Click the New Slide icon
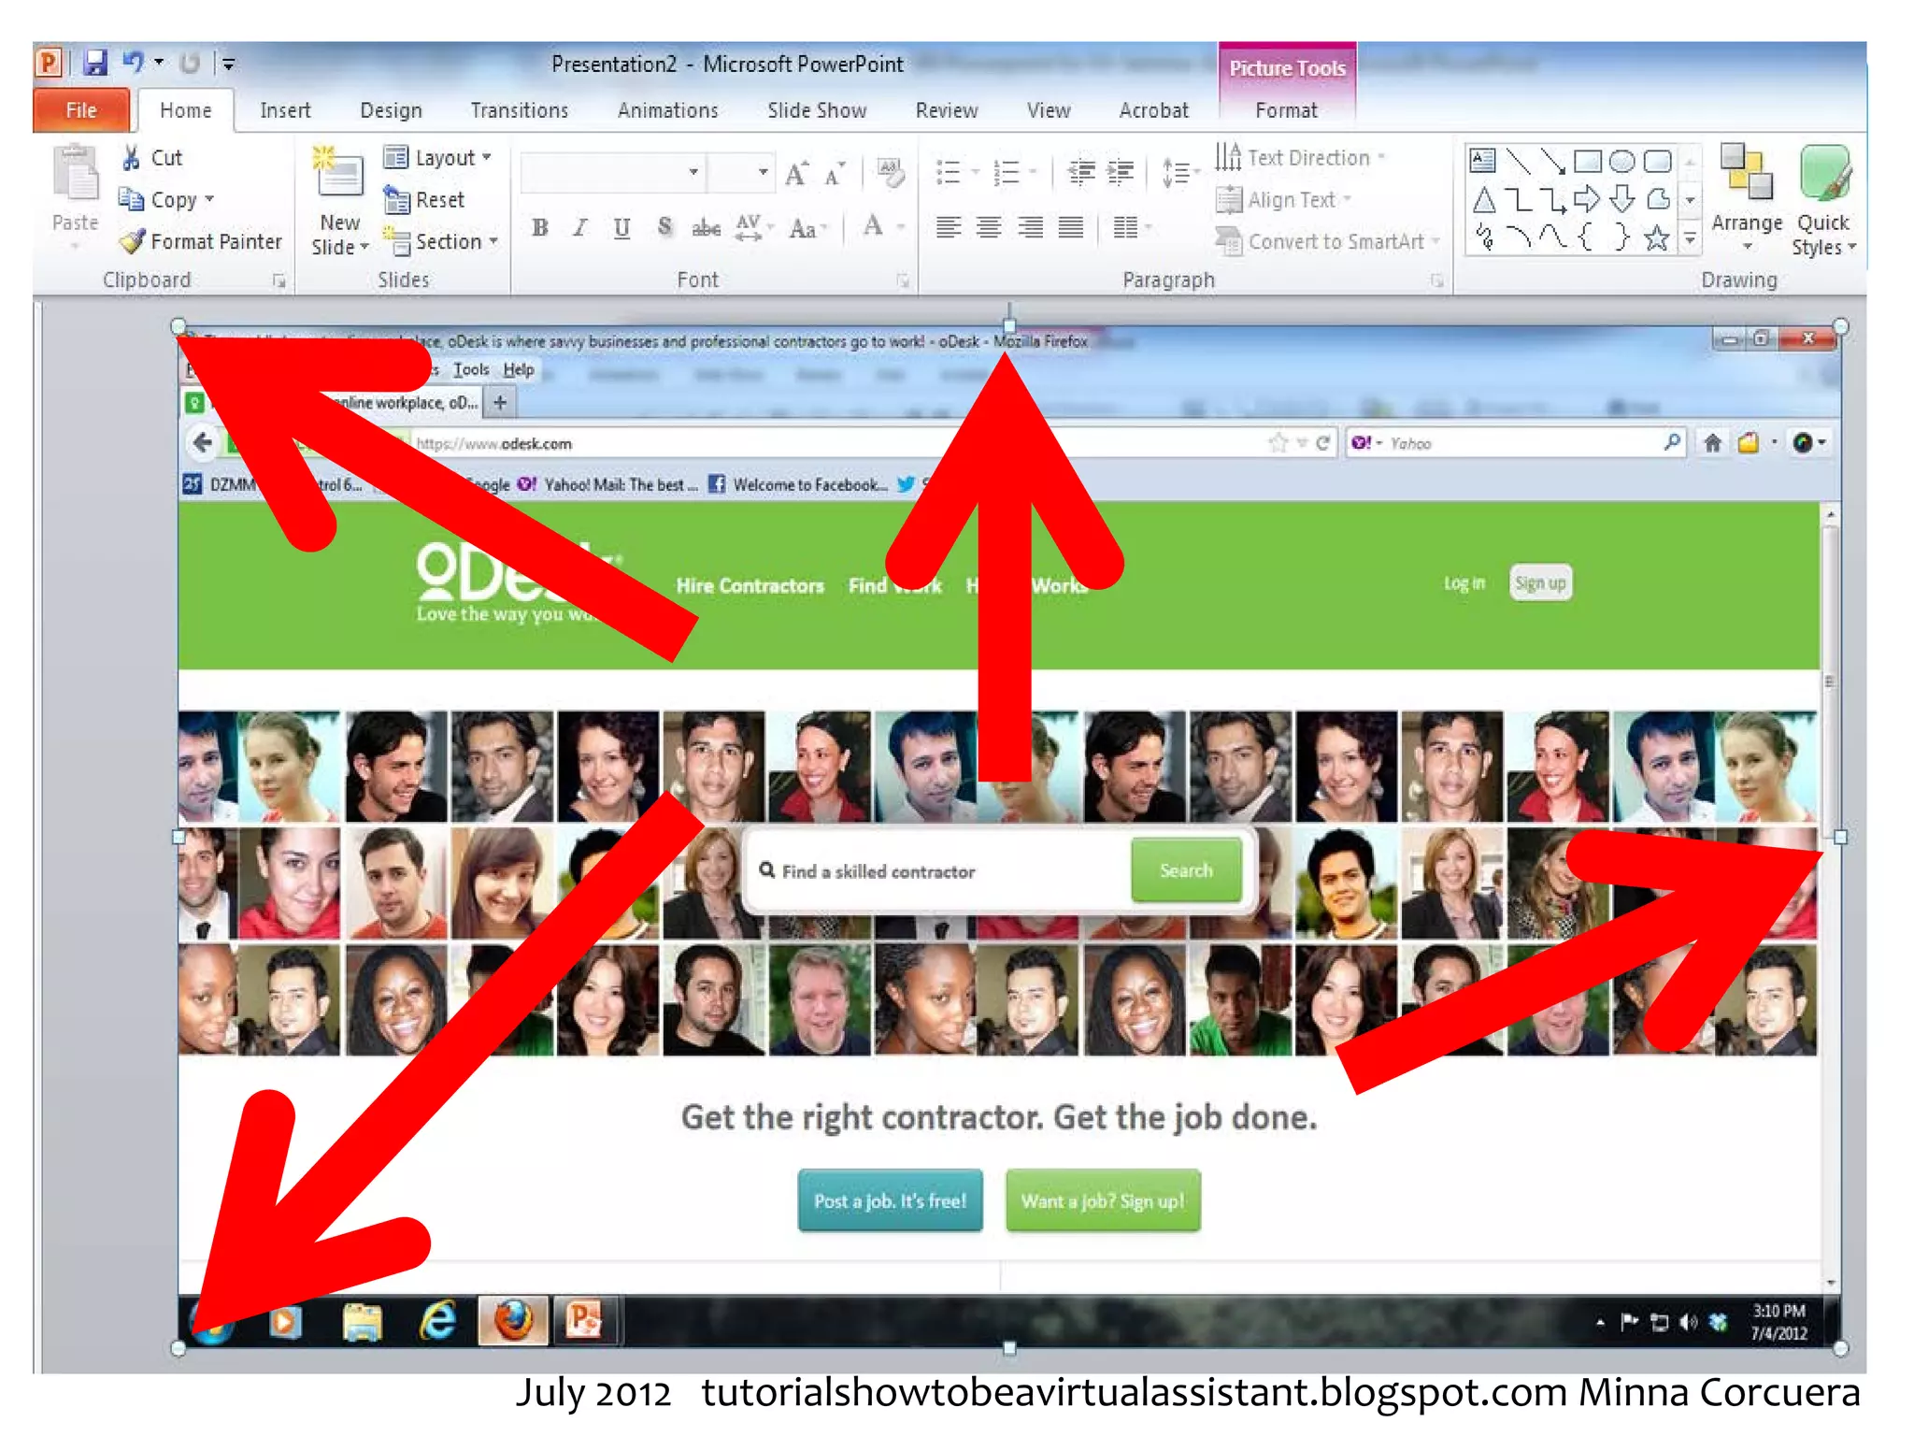The width and height of the screenshot is (1914, 1436). pos(339,173)
